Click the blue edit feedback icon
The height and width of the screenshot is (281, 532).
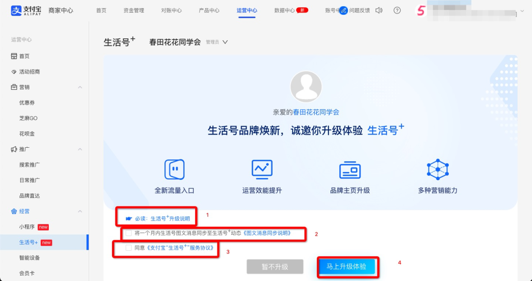[x=344, y=10]
